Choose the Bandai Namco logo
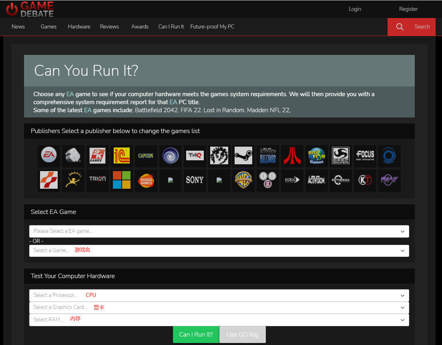The height and width of the screenshot is (345, 442). (x=146, y=180)
